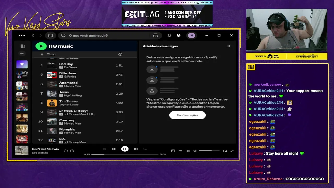Pause the current song
The height and width of the screenshot is (188, 334).
point(125,149)
